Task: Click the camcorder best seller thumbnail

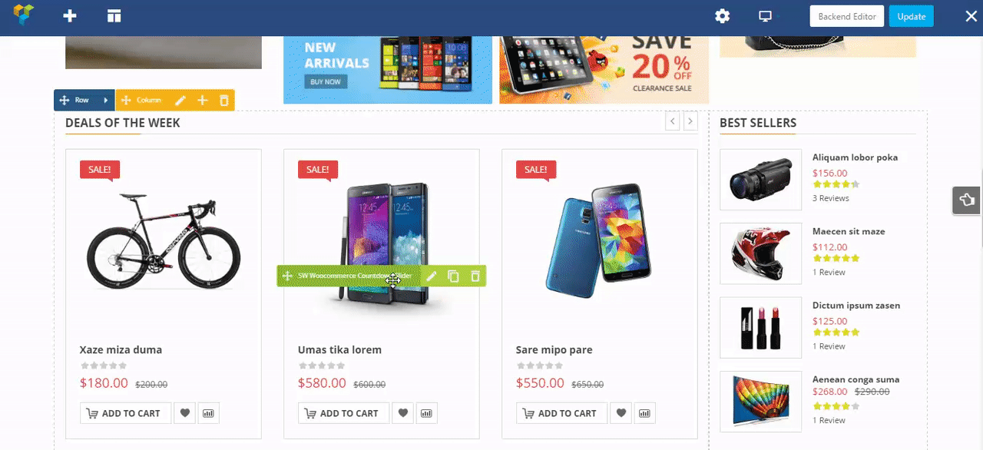Action: pos(760,180)
